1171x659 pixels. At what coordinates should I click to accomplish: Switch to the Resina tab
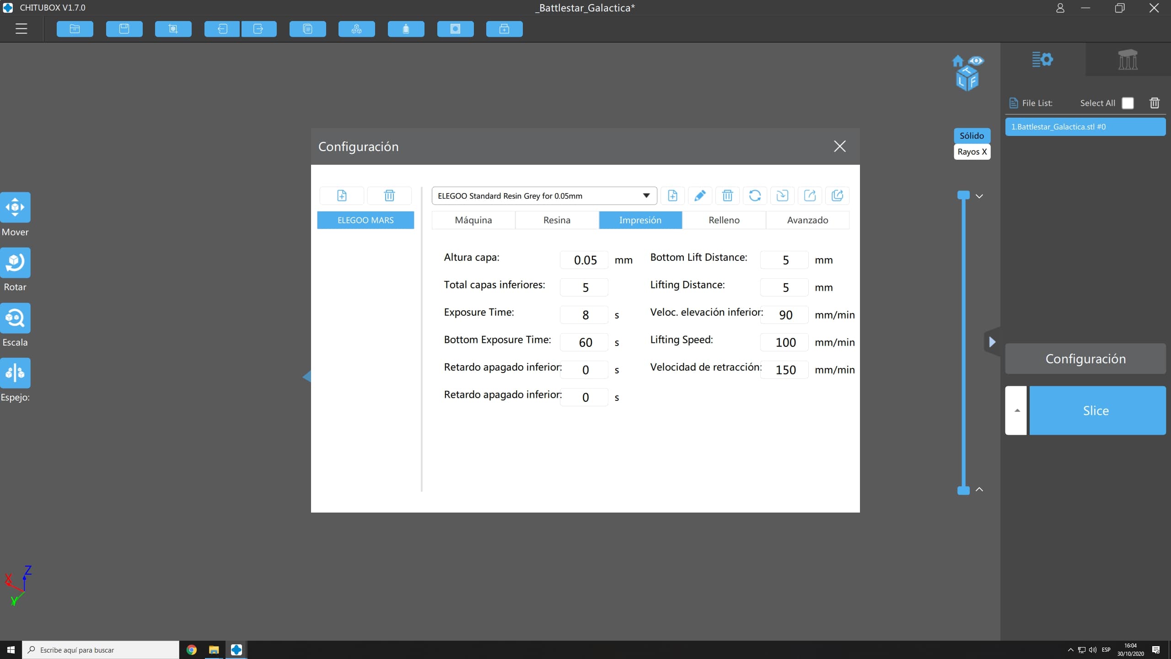tap(557, 220)
